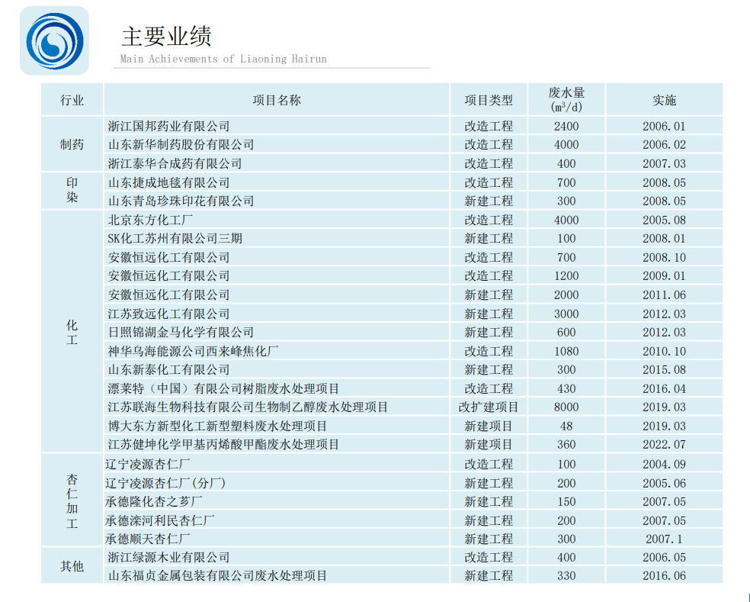Select the 制药 industry cell
Screen dimensions: 750x602
pos(72,144)
